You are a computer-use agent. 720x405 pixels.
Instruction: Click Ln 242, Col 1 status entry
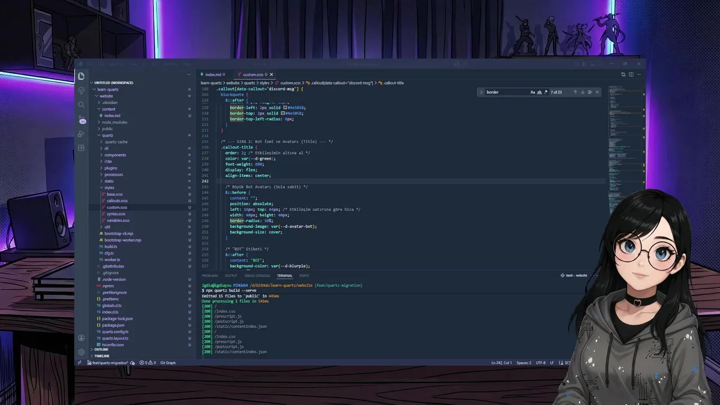(501, 363)
